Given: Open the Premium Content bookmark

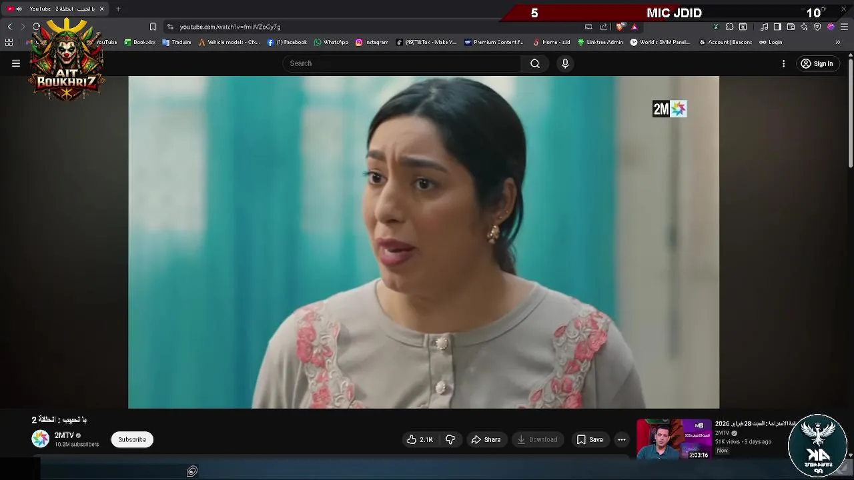Looking at the screenshot, I should (x=494, y=42).
